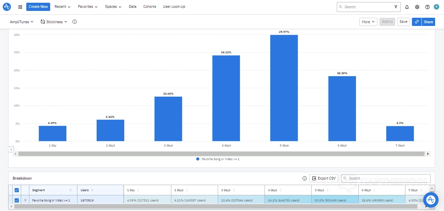The width and height of the screenshot is (444, 211).
Task: Click the user avatar icon
Action: (436, 7)
